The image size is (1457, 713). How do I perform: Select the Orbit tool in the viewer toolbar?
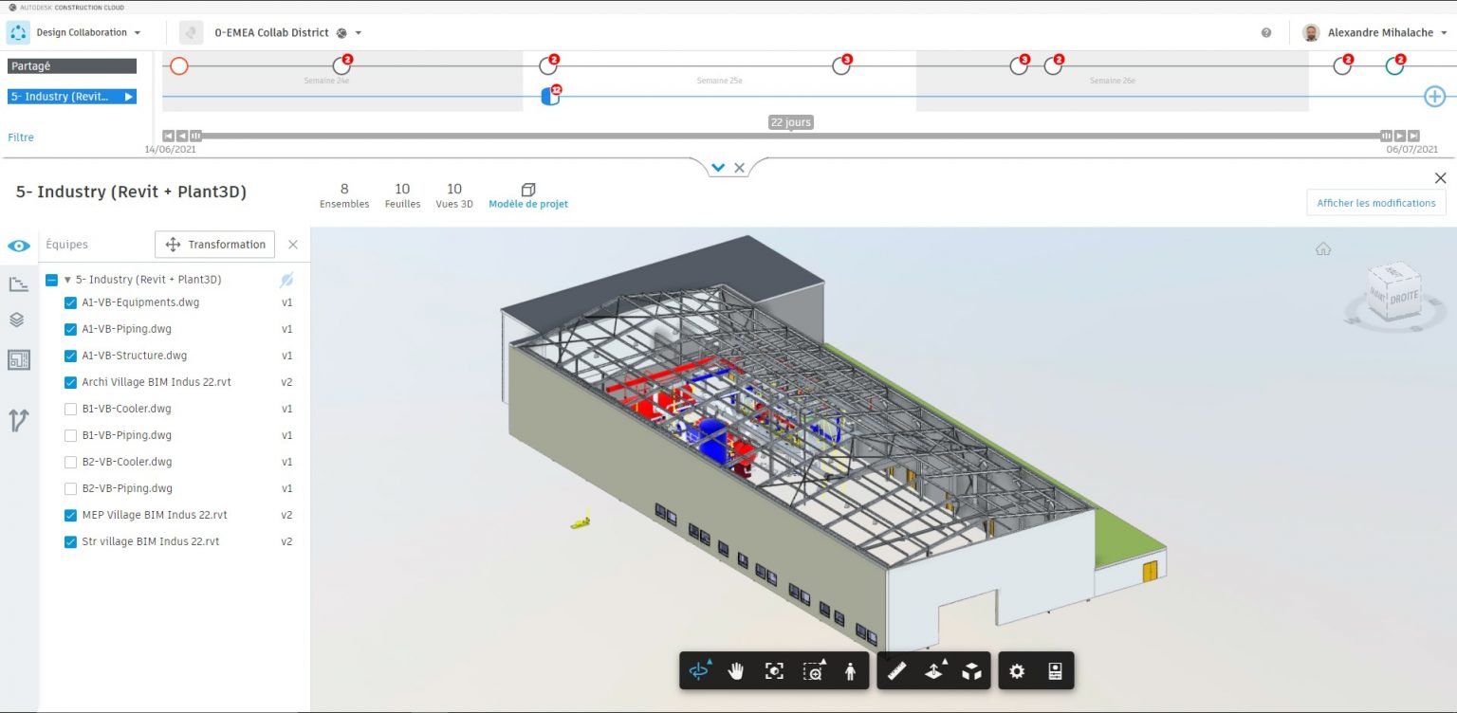699,671
